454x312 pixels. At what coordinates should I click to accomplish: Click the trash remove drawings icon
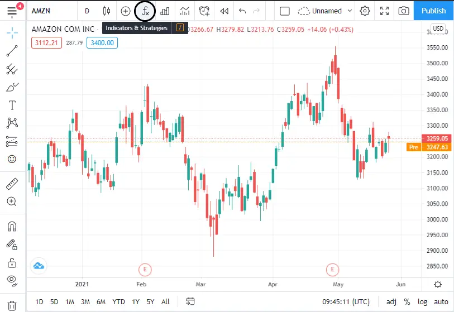point(12,306)
